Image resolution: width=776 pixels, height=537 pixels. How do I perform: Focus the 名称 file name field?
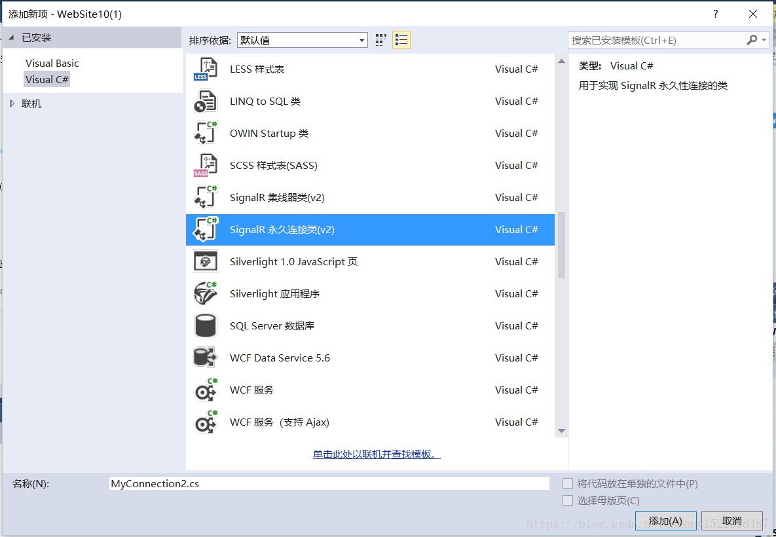coord(329,483)
